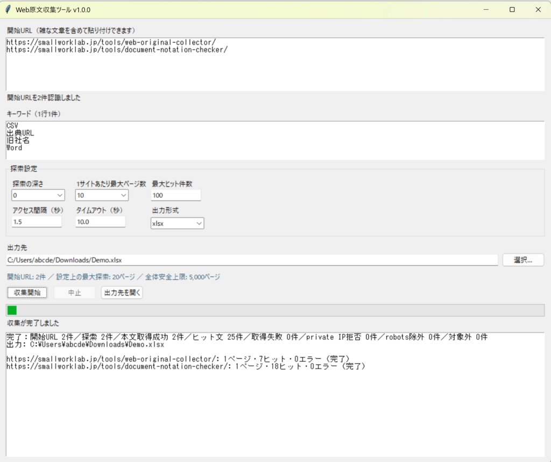Click the keyword line CSV
Viewport: 551px width, 462px height.
(x=12, y=126)
